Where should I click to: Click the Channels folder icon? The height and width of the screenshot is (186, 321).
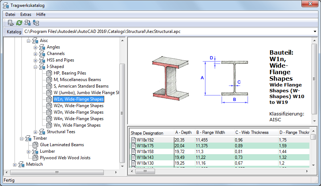point(42,54)
